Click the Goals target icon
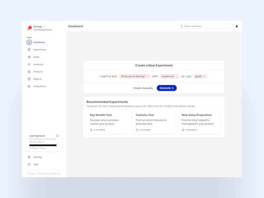264x198 pixels. [29, 57]
